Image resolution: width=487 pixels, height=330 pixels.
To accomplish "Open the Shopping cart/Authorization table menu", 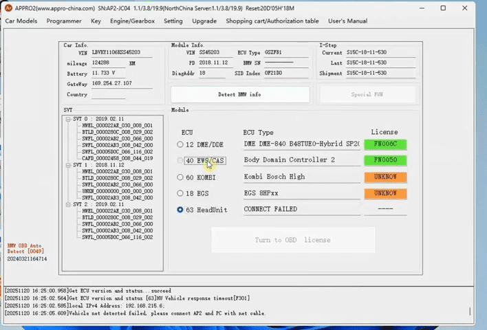I will (x=272, y=21).
